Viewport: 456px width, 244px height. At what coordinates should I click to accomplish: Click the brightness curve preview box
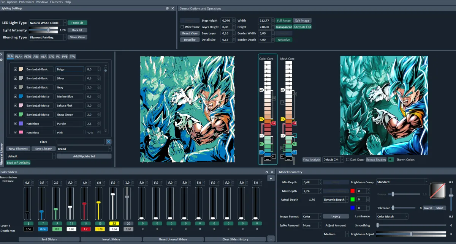click(437, 190)
